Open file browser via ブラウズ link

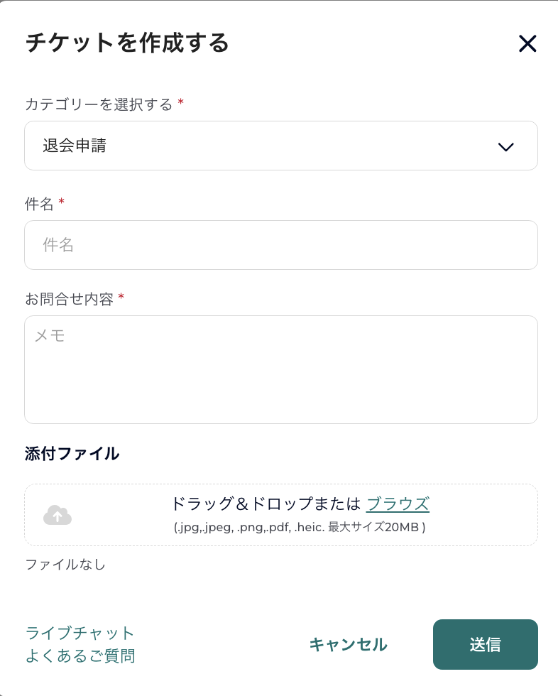click(x=398, y=504)
